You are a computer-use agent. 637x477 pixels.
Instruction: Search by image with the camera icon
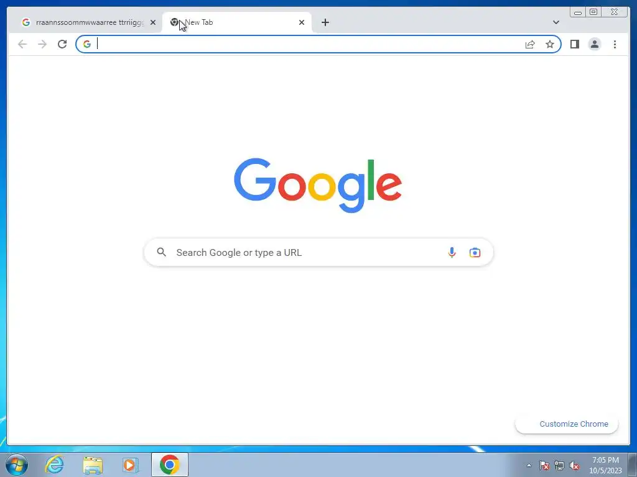point(475,252)
